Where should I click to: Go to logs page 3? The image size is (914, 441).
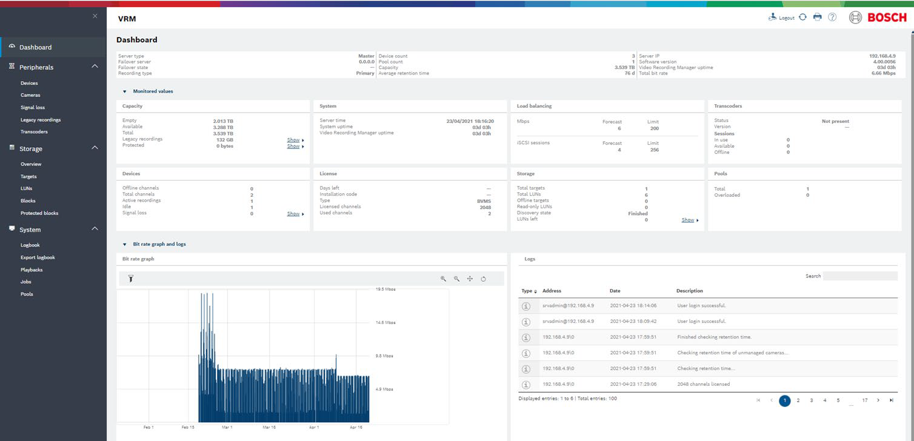point(812,400)
